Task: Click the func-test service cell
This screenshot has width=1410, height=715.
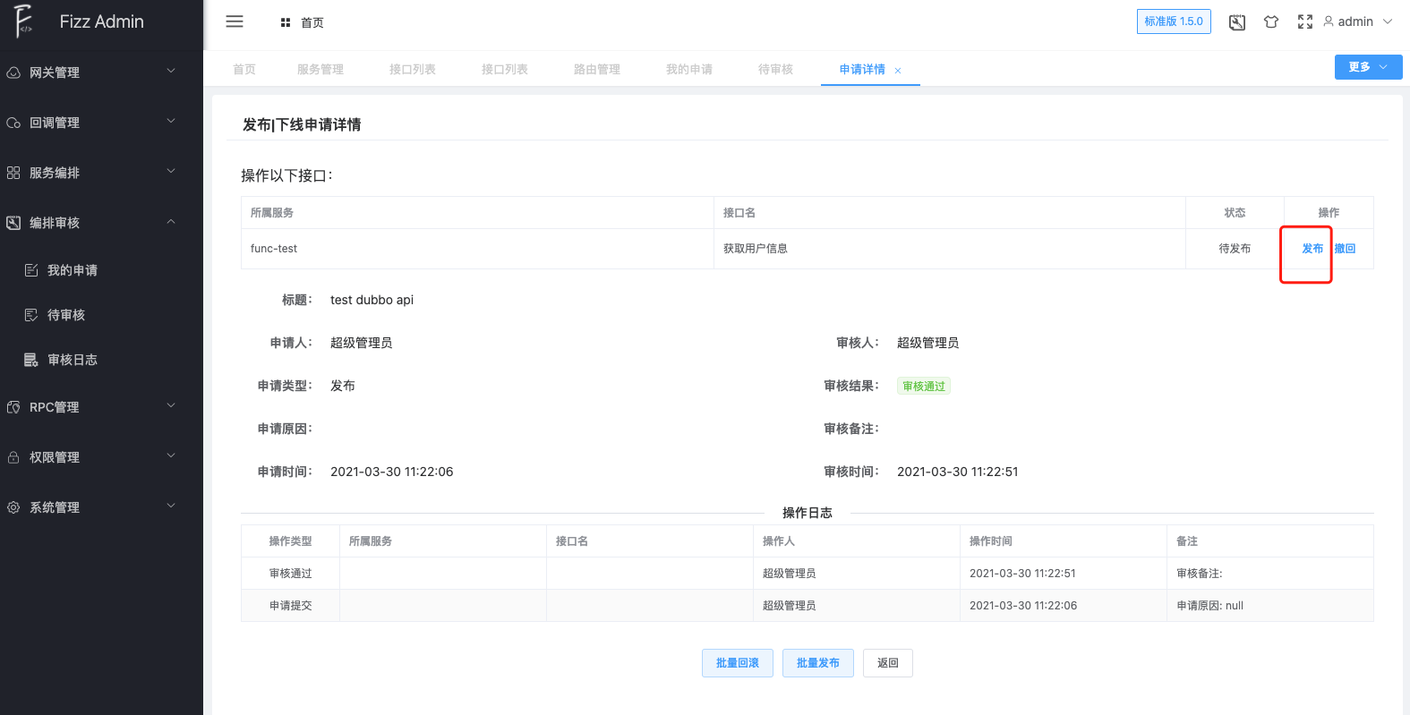Action: [477, 249]
